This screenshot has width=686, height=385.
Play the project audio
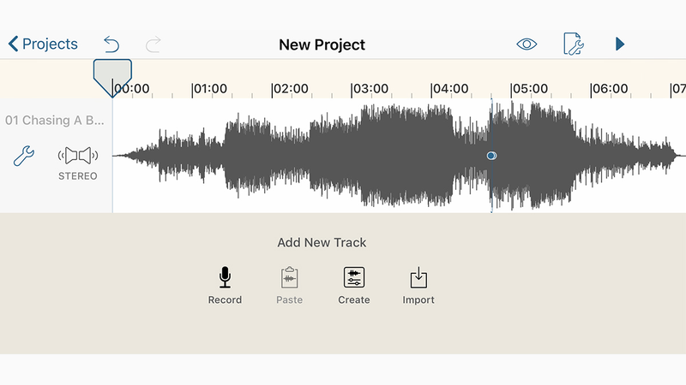click(x=619, y=44)
